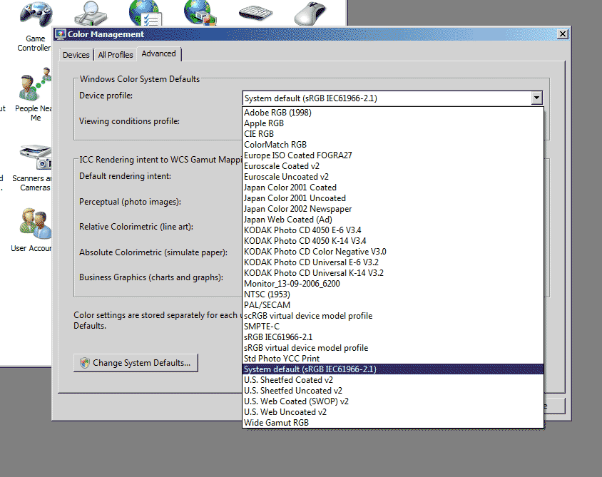The image size is (602, 477).
Task: Select Std Photo YCC Print
Action: (x=393, y=359)
